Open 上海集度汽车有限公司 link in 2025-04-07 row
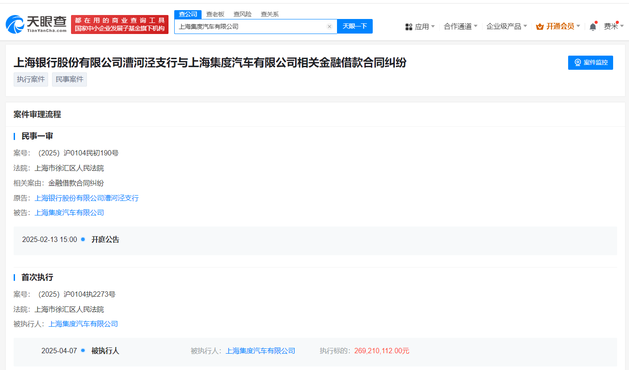This screenshot has width=629, height=370. [260, 351]
